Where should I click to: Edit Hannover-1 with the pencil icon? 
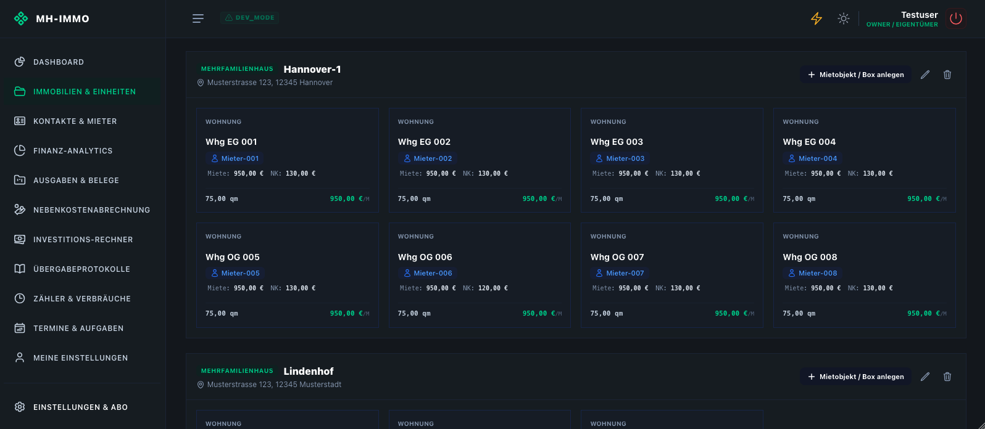tap(925, 75)
